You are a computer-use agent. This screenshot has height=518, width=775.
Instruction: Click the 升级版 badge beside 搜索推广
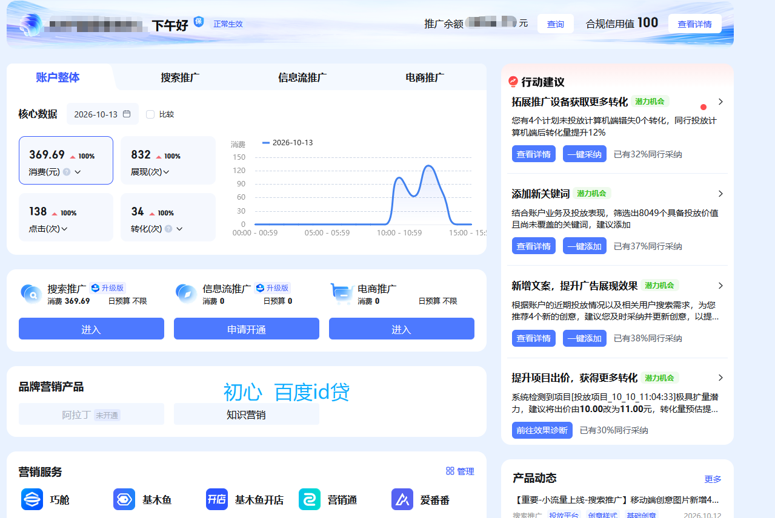[x=108, y=288]
